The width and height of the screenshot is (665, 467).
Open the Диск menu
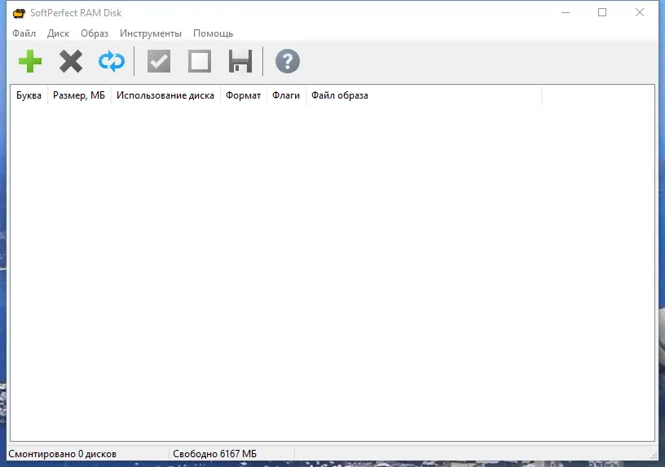[58, 33]
